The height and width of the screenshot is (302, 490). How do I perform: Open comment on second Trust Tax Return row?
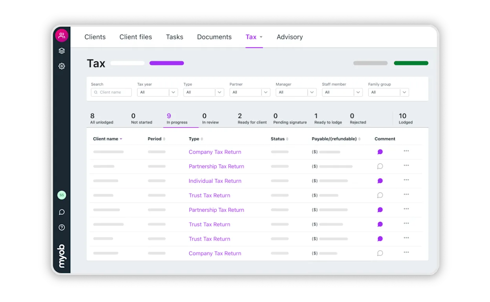coord(380,224)
